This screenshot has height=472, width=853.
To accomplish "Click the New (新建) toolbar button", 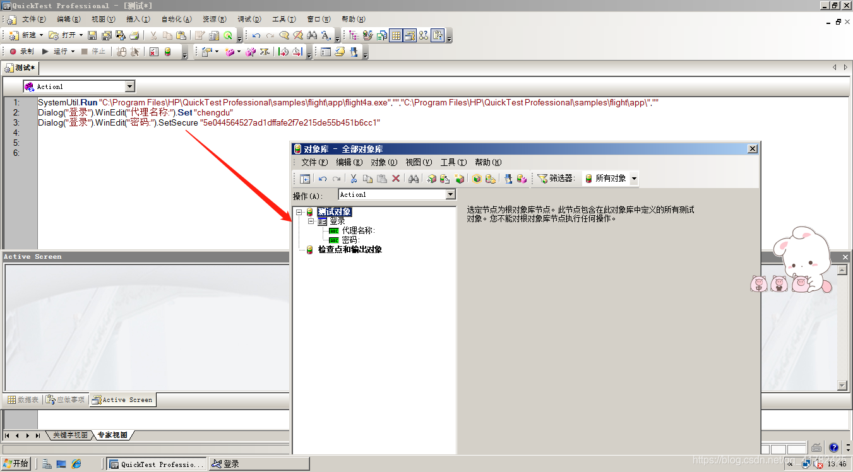I will click(23, 35).
